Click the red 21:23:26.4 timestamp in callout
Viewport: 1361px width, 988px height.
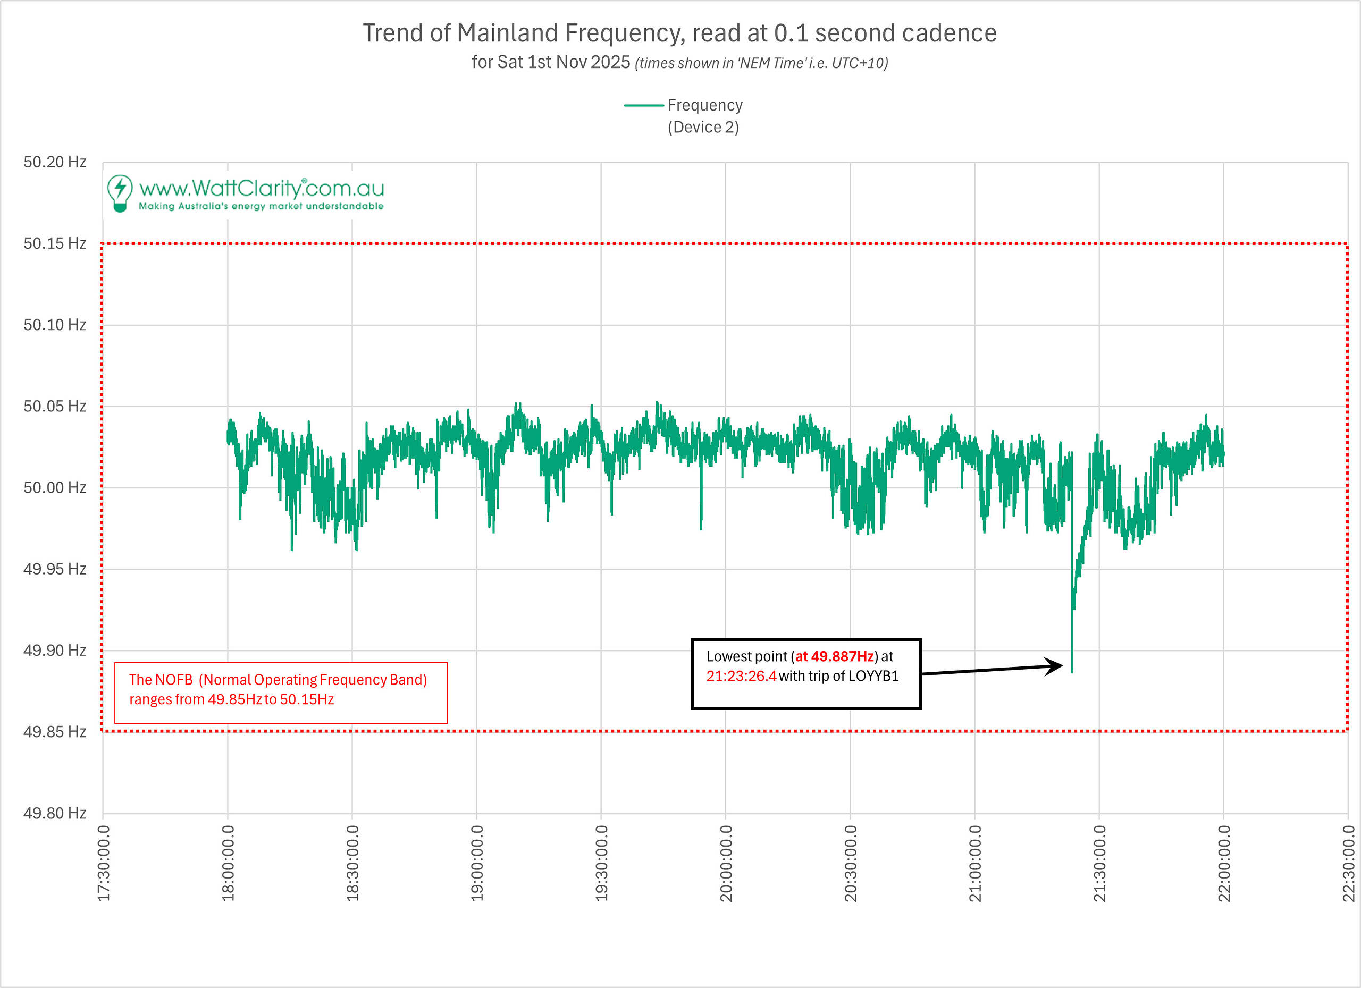click(741, 676)
